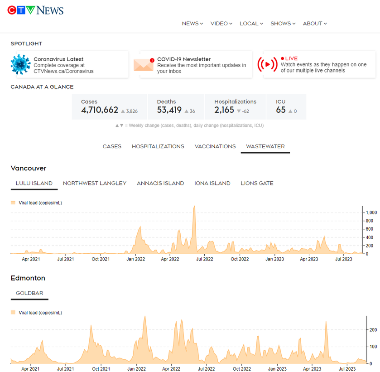Viewport: 380px width, 372px height.
Task: Select the LIONS GATE tab
Action: pyautogui.click(x=257, y=184)
